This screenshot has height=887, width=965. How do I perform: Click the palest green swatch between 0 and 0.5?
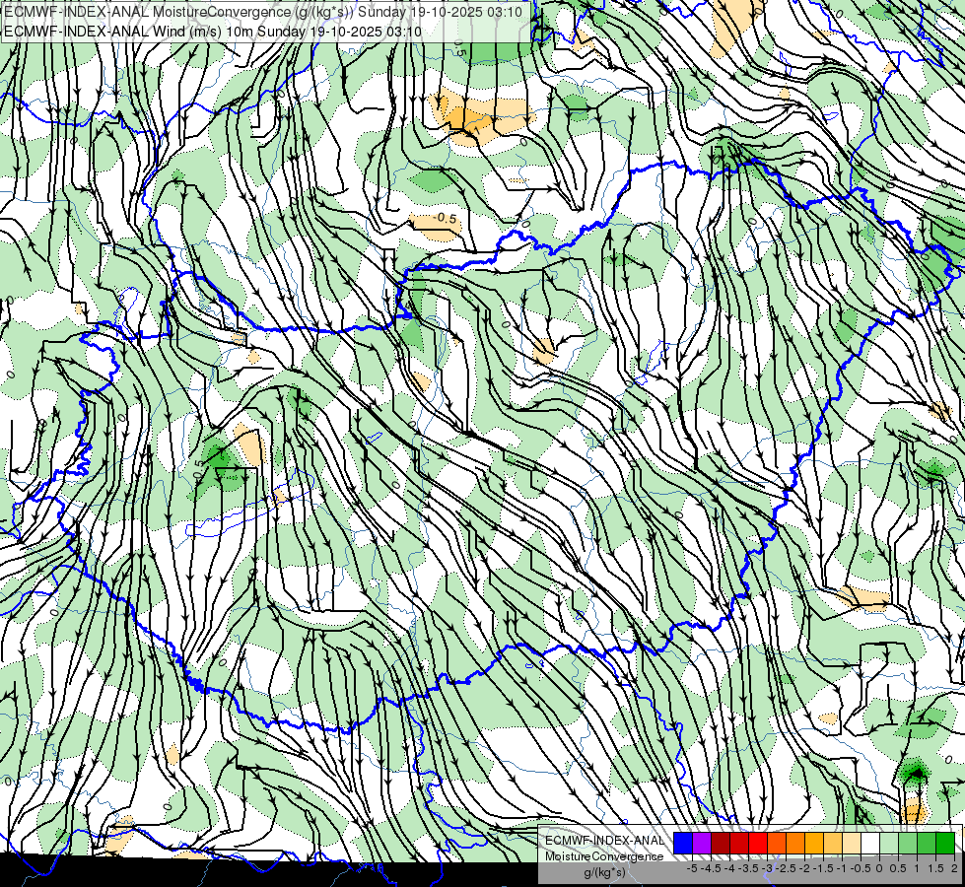click(x=889, y=844)
